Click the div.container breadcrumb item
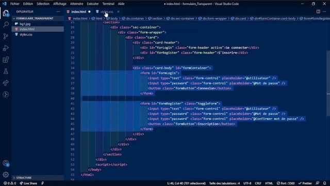 click(135, 19)
